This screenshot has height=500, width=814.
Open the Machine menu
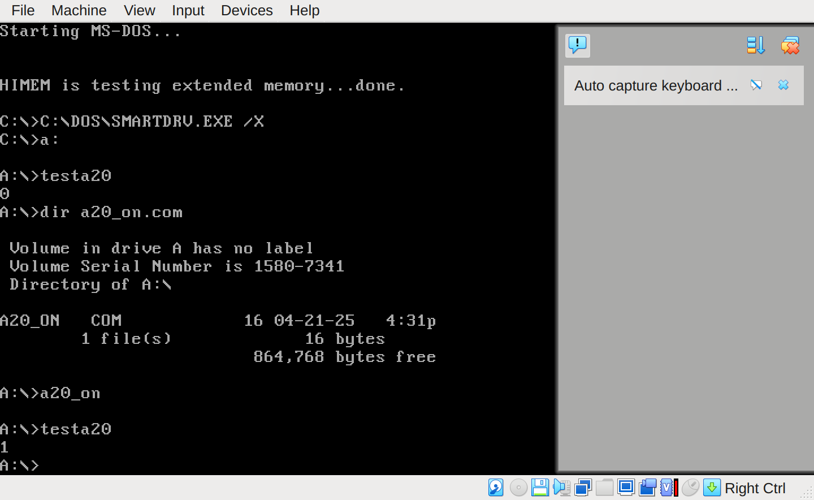[79, 10]
